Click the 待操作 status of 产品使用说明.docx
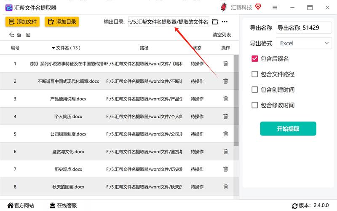 tap(197, 99)
